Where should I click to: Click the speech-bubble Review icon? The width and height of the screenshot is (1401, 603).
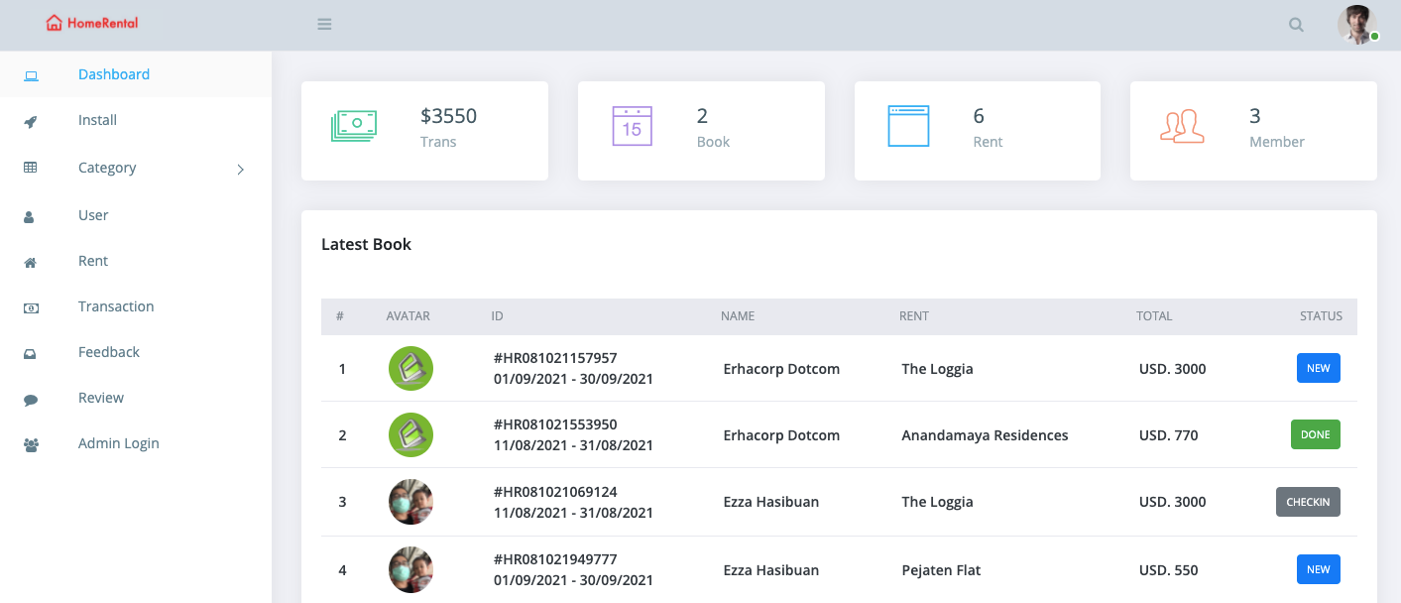tap(31, 400)
